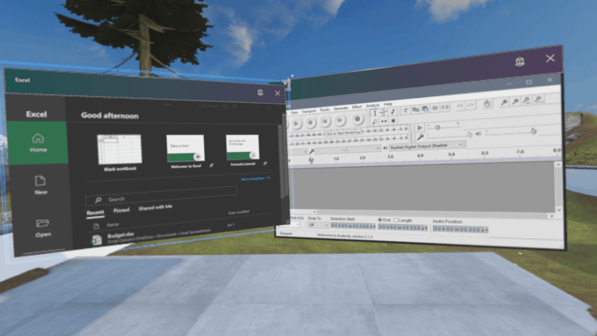The height and width of the screenshot is (336, 597).
Task: Click the Audacity holographic window cube icon
Action: tap(520, 62)
